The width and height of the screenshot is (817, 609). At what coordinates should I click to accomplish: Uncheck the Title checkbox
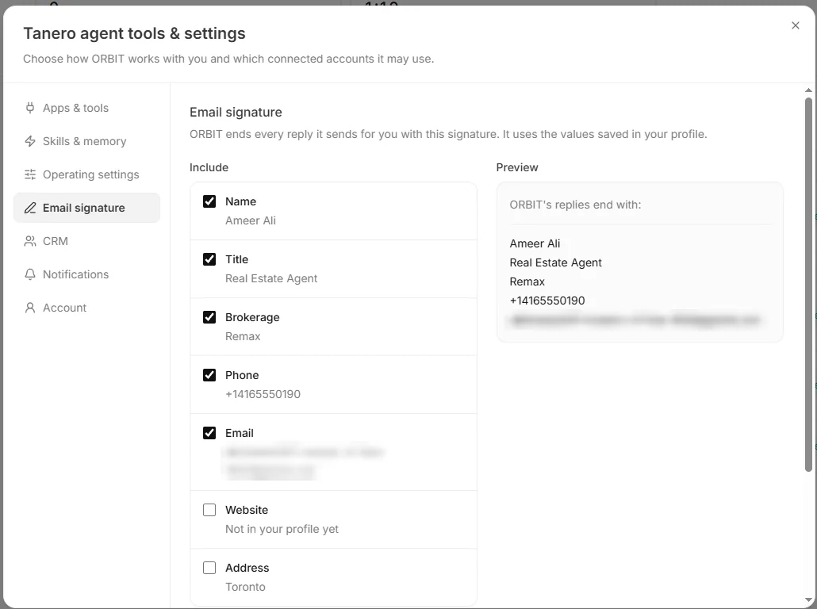click(209, 259)
